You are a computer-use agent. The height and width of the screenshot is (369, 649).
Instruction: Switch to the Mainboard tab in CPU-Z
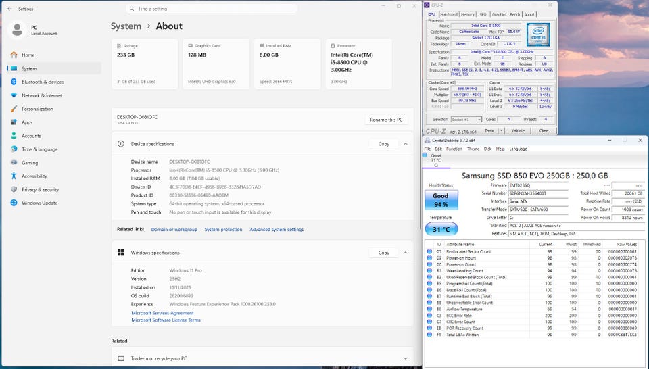(449, 14)
